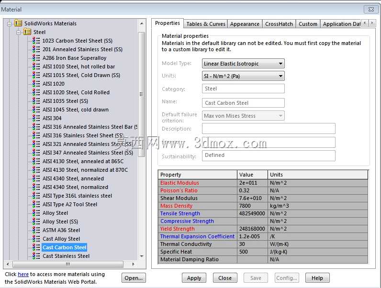
Task: Open the Application Data tab
Action: [x=341, y=24]
